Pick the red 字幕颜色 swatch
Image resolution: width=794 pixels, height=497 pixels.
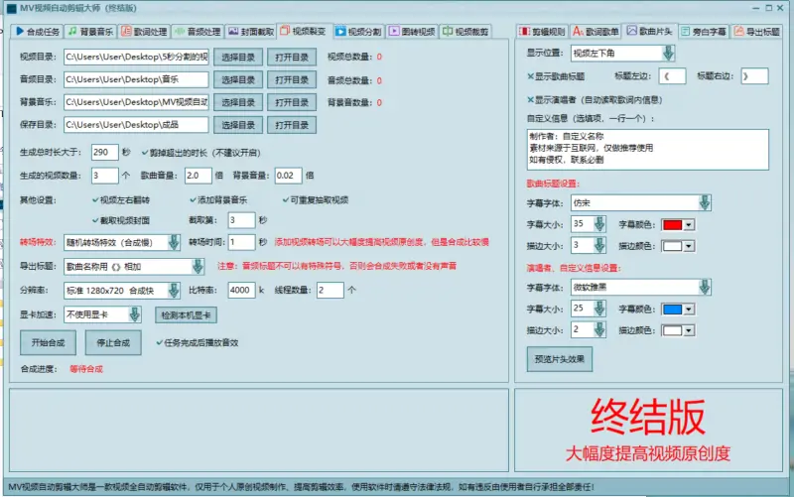tap(673, 225)
